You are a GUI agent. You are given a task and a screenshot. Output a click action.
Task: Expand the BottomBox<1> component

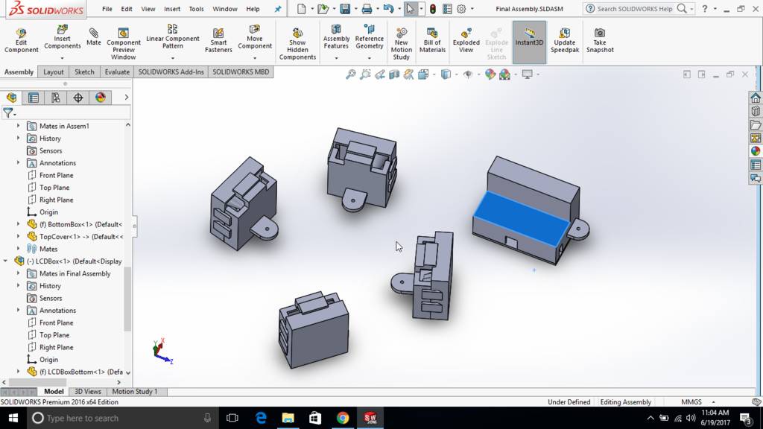tap(19, 224)
